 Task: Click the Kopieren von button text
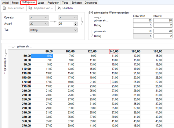click(x=43, y=8)
